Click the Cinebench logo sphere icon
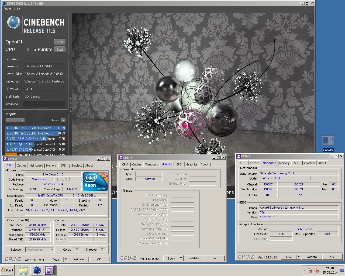This screenshot has height=276, width=345. [14, 22]
